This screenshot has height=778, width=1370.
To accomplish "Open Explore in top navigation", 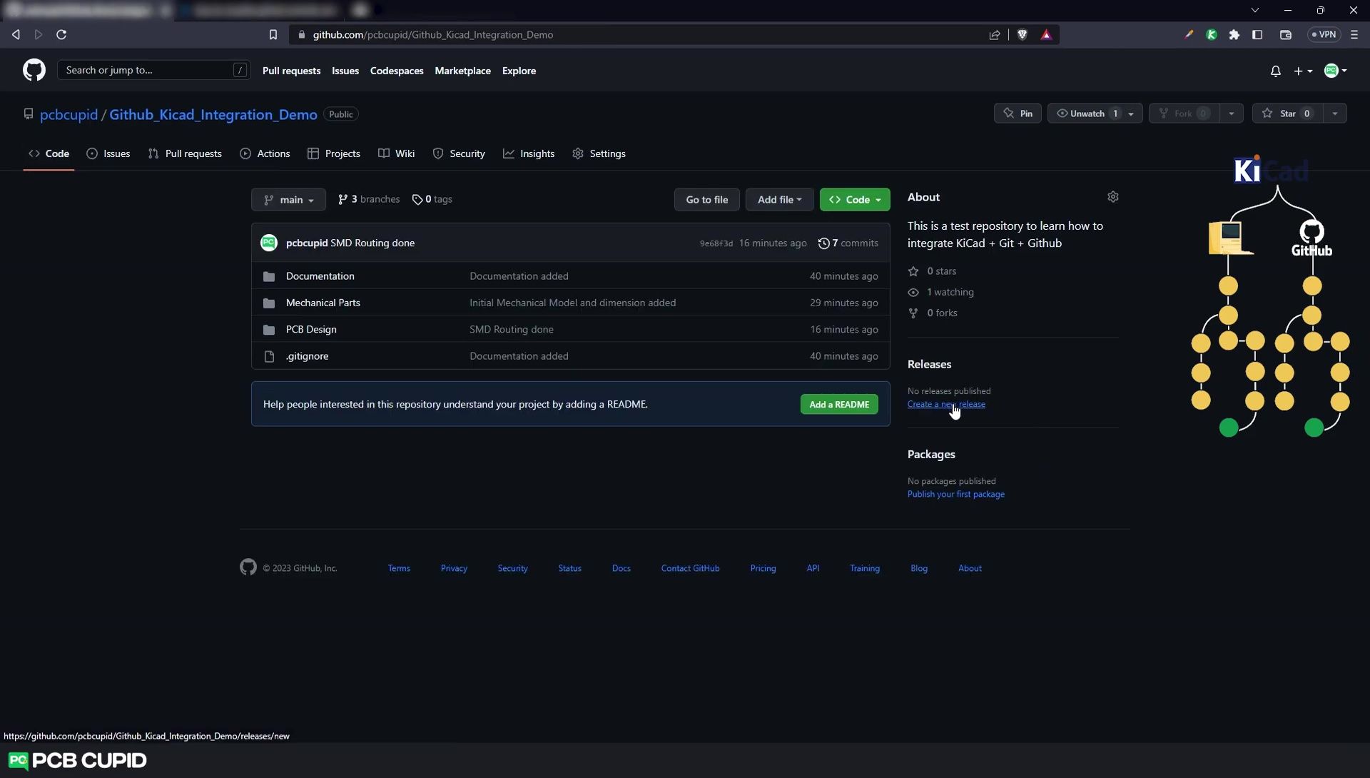I will tap(519, 71).
